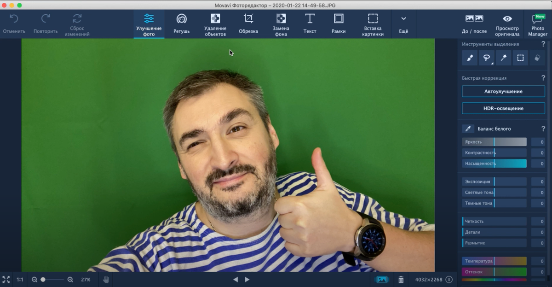Adjust the Темные тона slider
552x287 pixels.
tap(494, 203)
